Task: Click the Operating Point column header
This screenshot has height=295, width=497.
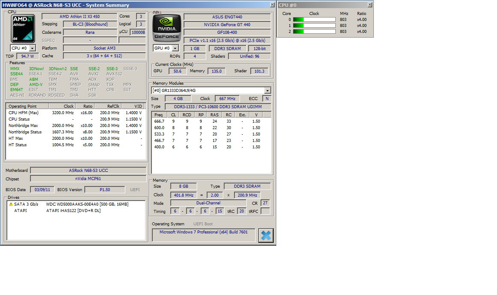Action: click(x=27, y=106)
